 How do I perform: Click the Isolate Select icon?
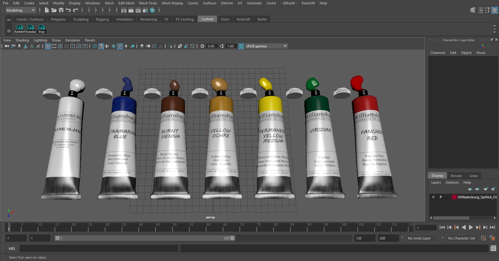pyautogui.click(x=170, y=46)
